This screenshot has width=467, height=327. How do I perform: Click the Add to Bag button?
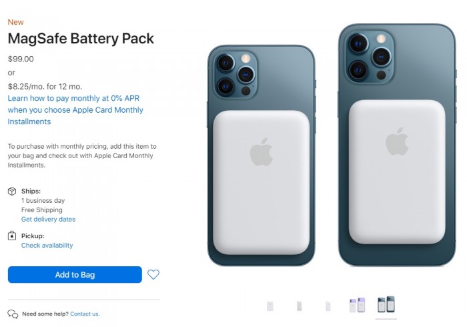75,274
